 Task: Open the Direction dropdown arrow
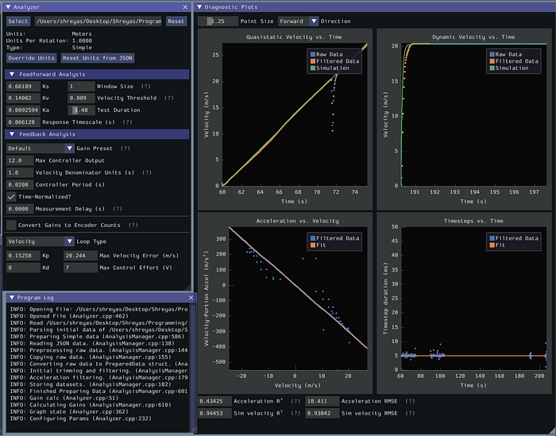pos(314,21)
